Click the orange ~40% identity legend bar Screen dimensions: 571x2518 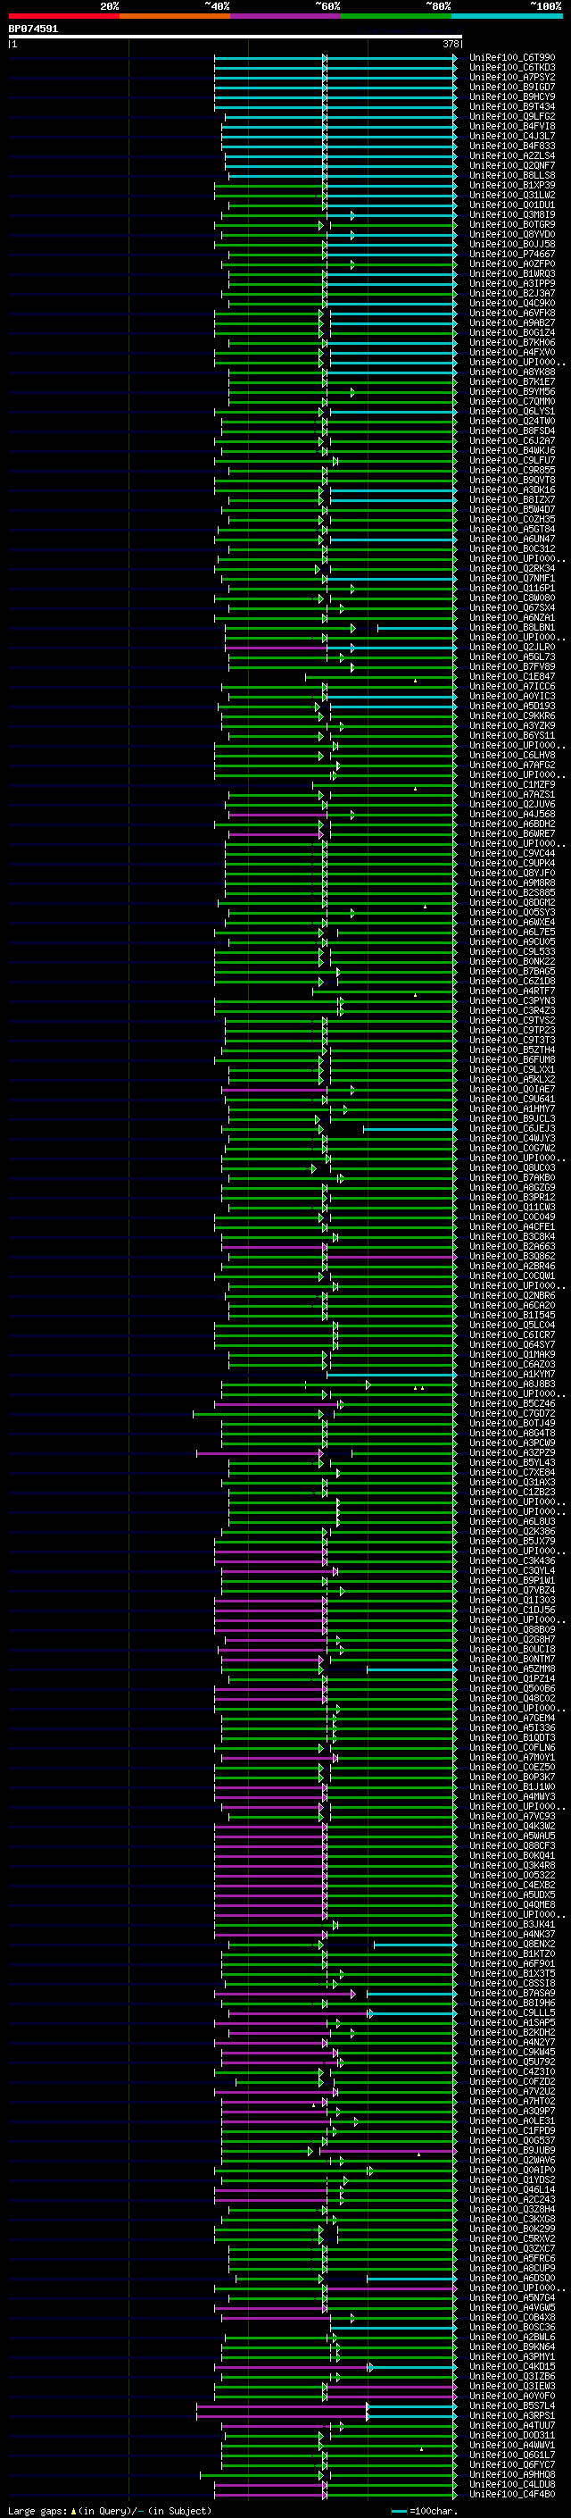(175, 16)
